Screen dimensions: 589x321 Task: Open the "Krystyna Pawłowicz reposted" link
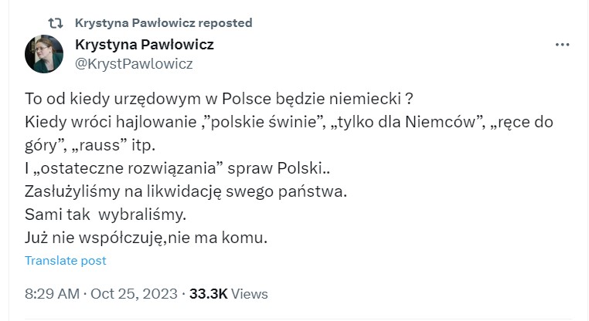point(163,23)
